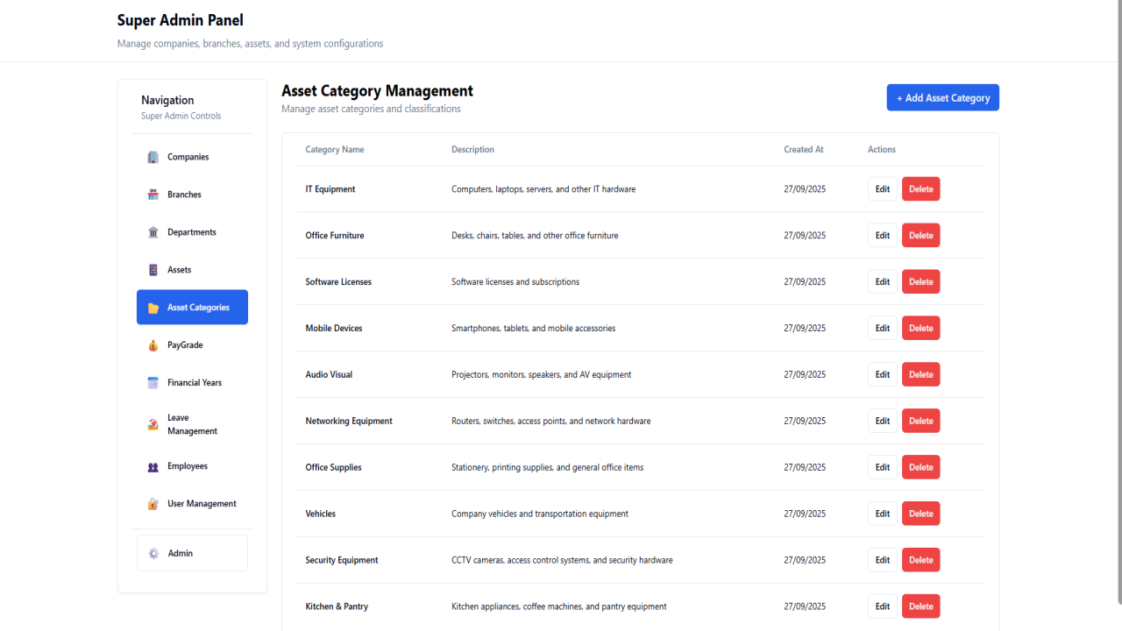The width and height of the screenshot is (1122, 631).
Task: Click the Audio Visual category name
Action: coord(329,375)
